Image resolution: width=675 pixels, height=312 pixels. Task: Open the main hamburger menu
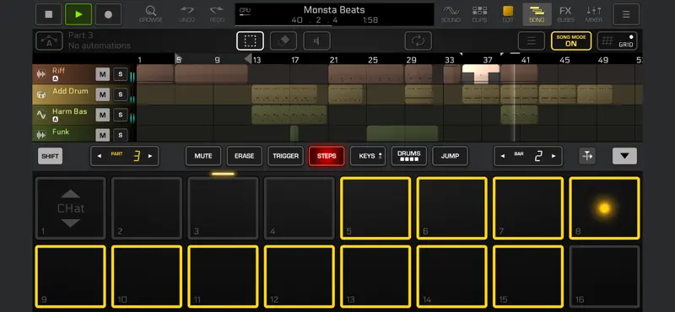click(626, 14)
